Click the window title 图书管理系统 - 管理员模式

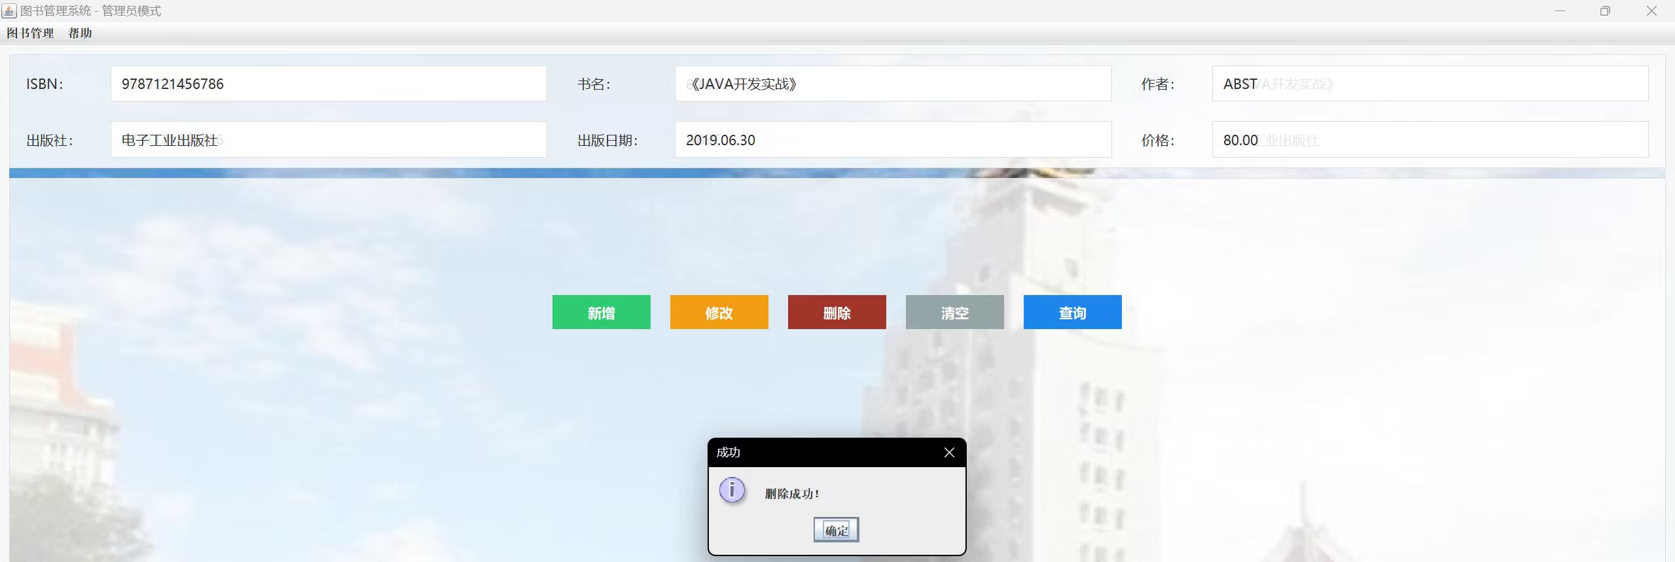(x=90, y=11)
